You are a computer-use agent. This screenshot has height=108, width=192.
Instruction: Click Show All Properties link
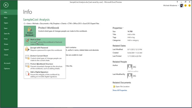coord(120,90)
